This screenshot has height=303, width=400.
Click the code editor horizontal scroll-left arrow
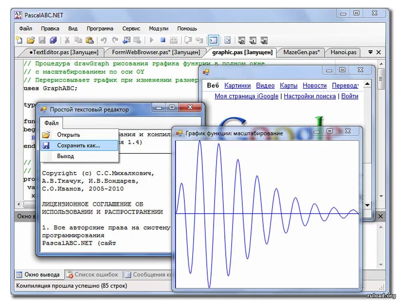19,204
